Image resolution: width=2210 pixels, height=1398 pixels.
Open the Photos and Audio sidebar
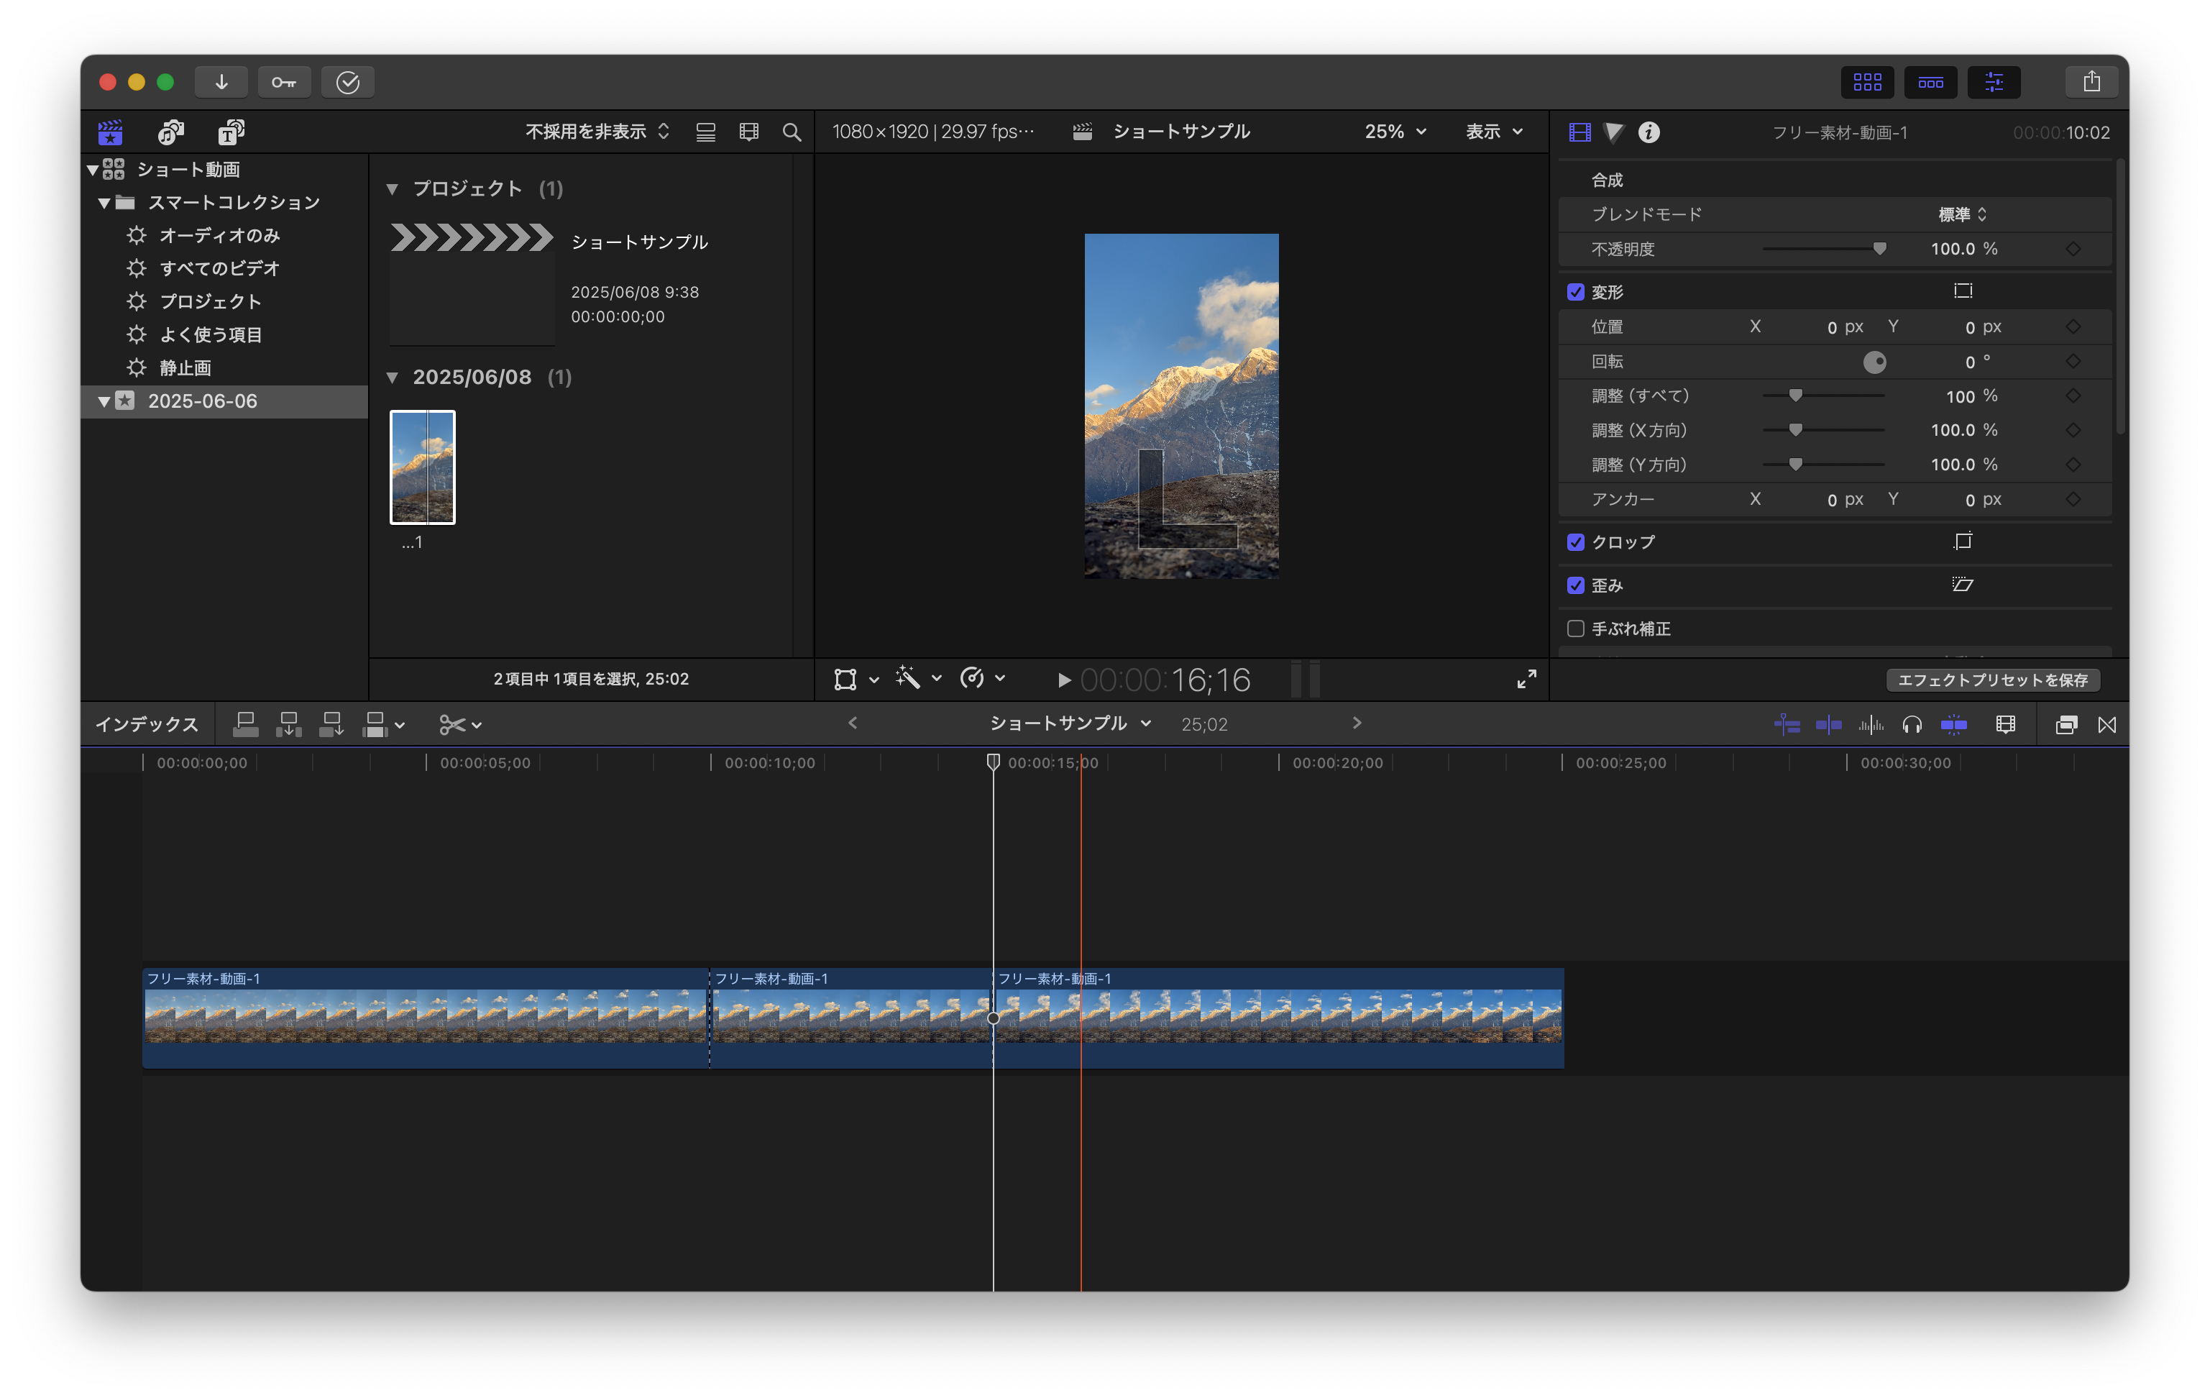tap(170, 132)
